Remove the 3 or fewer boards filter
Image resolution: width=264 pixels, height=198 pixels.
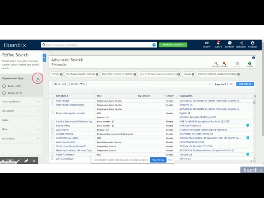coord(97,74)
